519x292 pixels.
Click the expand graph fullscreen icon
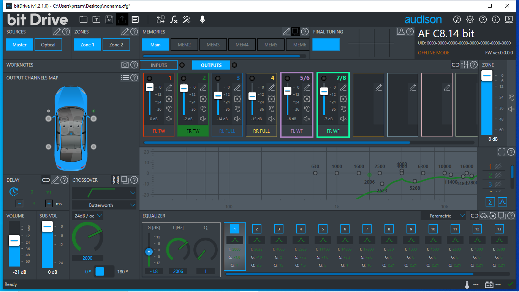coord(502,152)
